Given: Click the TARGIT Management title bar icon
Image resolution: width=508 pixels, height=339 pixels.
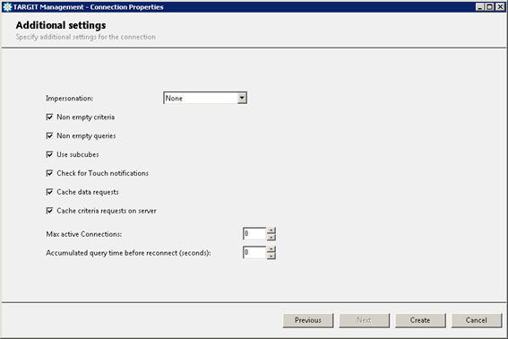Looking at the screenshot, I should click(7, 7).
